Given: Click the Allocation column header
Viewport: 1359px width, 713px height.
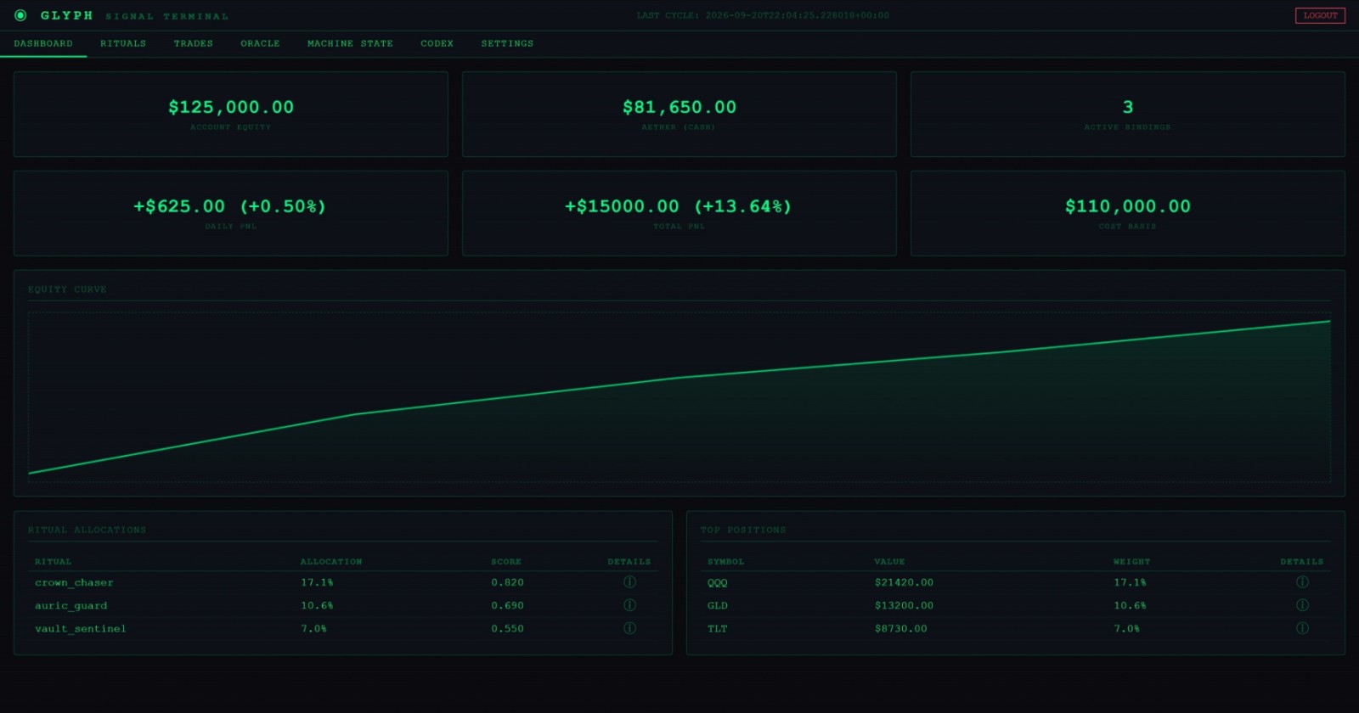Looking at the screenshot, I should (x=331, y=561).
